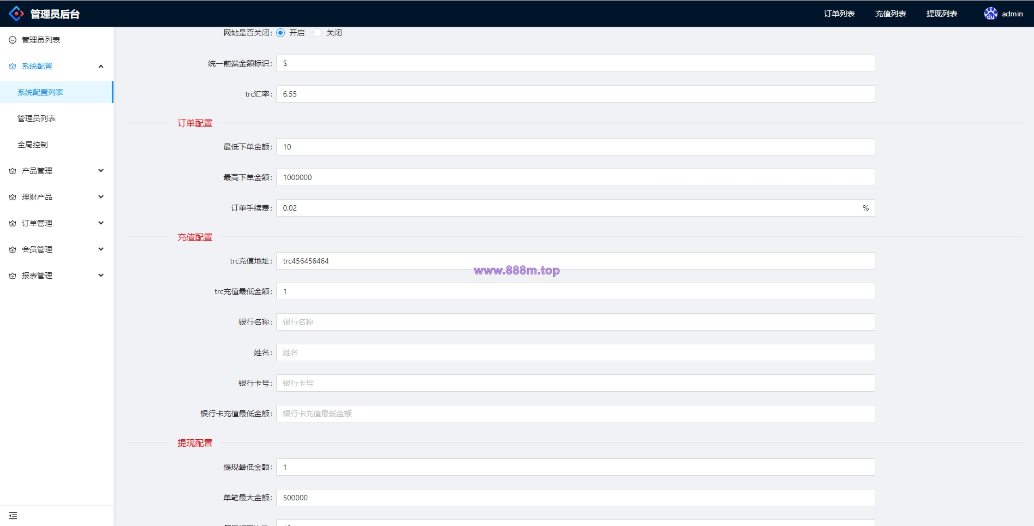The image size is (1034, 526).
Task: Click the 提现配置 section heading
Action: [195, 443]
